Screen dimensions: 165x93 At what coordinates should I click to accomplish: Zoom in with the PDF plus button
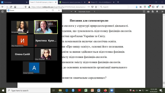point(75,12)
